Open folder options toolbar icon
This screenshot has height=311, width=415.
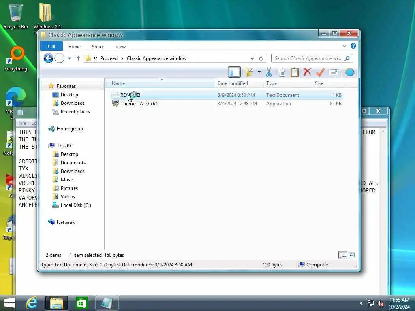pos(249,72)
